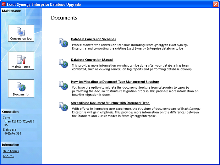Open How-to: Migrating to Document Type link
The image size is (220, 165).
pos(115,82)
